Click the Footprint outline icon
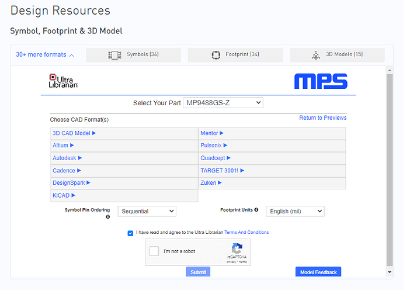The height and width of the screenshot is (290, 403). 216,55
